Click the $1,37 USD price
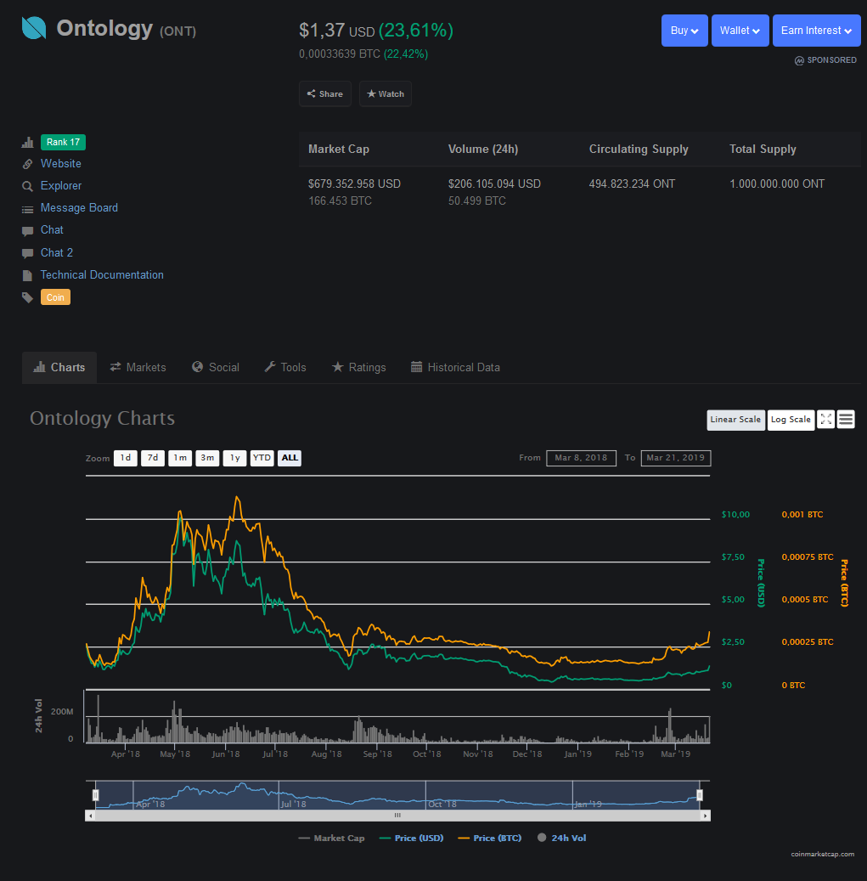This screenshot has height=881, width=867. [337, 31]
